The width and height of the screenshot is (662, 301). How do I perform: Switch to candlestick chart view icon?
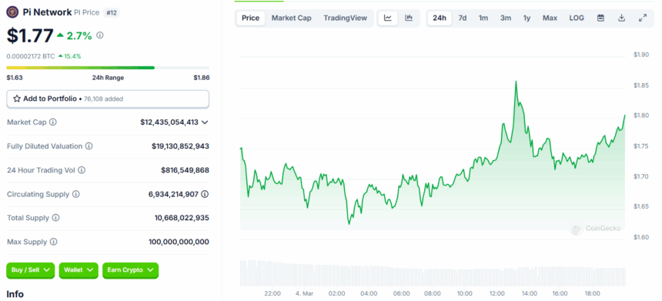pyautogui.click(x=409, y=18)
